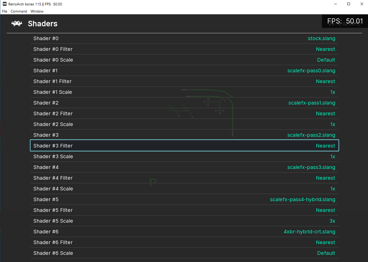368x262 pixels.
Task: Select the Shader #6 Scale row
Action: [x=184, y=253]
